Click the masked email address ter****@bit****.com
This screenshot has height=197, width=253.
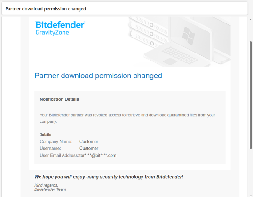click(x=98, y=155)
